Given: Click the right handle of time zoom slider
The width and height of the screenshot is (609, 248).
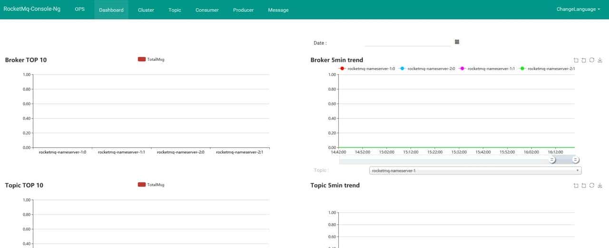Looking at the screenshot, I should [576, 160].
